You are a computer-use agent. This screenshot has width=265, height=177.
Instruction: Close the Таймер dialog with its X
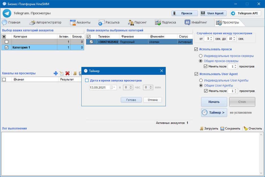coord(162,71)
